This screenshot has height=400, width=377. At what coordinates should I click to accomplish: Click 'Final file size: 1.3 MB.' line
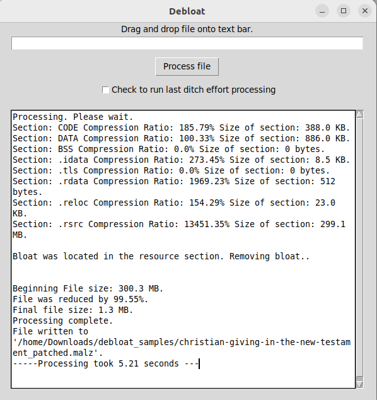coord(73,310)
